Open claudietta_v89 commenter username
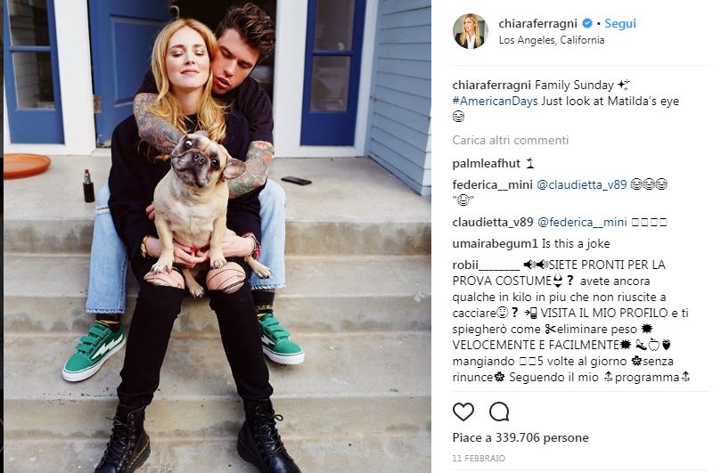This screenshot has height=473, width=713. tap(493, 222)
